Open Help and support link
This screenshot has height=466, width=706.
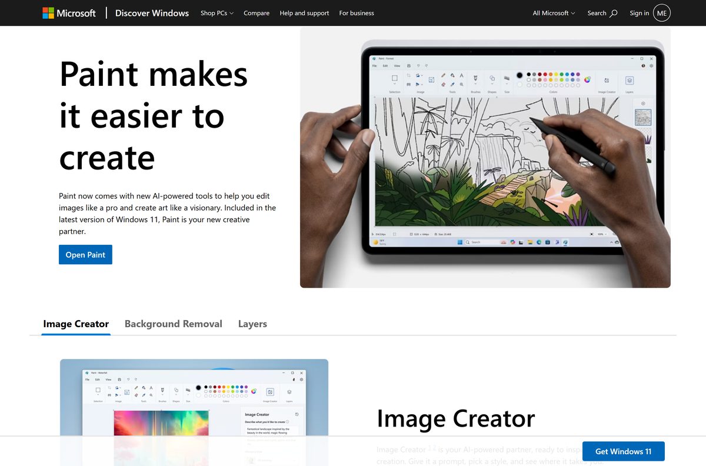pyautogui.click(x=304, y=13)
